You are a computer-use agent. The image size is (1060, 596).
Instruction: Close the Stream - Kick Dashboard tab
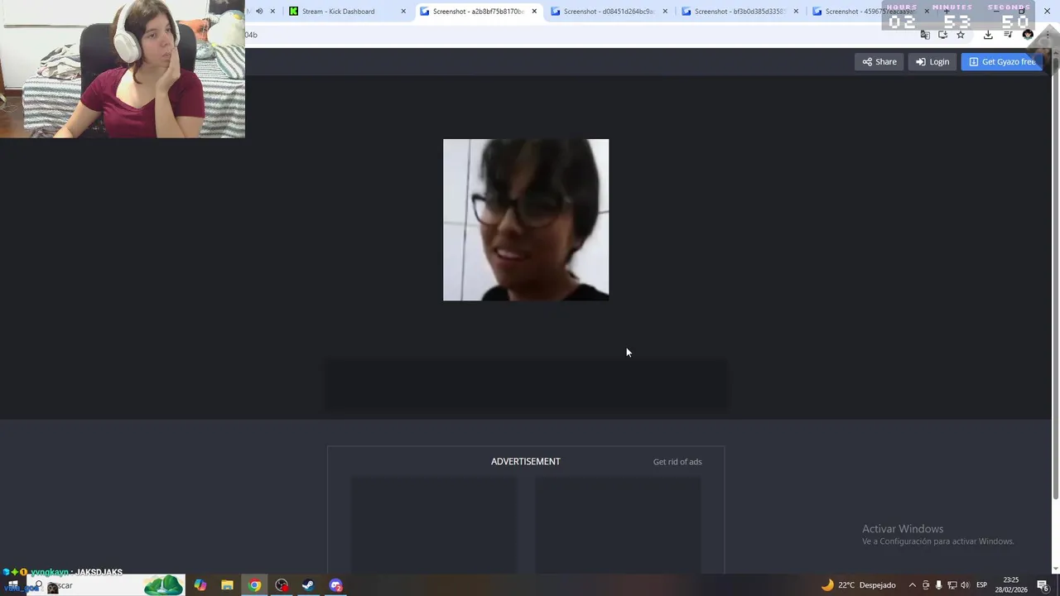[x=403, y=12]
